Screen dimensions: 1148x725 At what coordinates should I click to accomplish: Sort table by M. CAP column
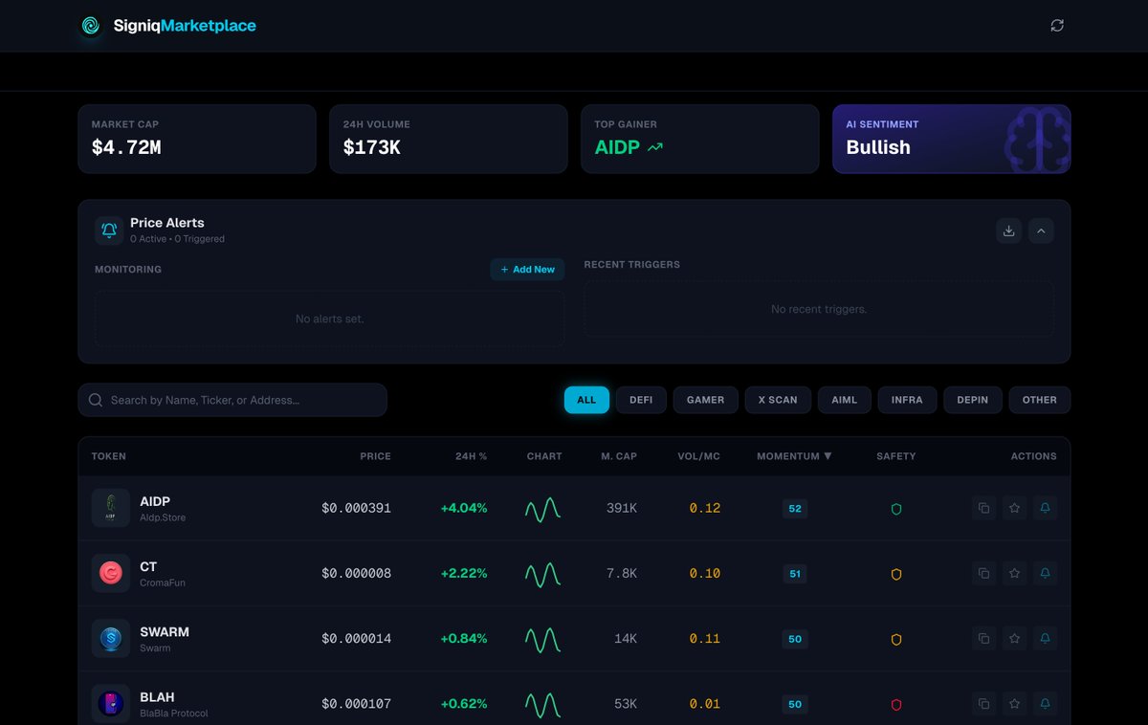coord(619,456)
